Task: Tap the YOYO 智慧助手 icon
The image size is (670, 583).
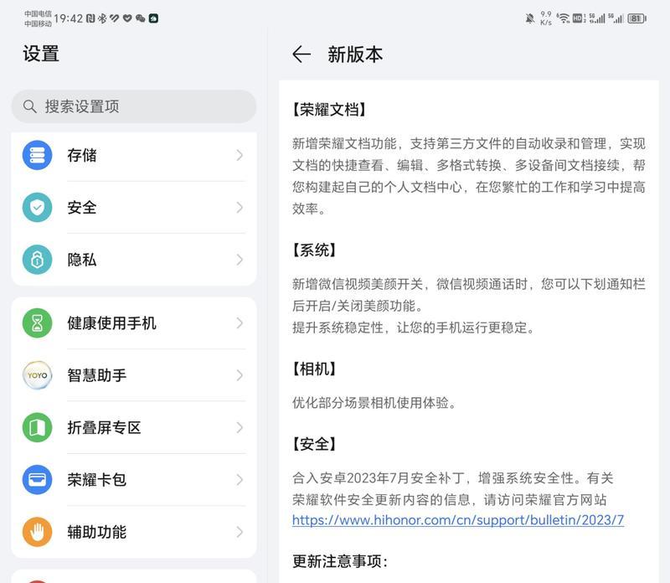Action: click(37, 375)
